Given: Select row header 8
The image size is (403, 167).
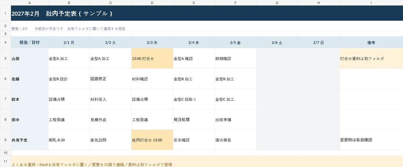Looking at the screenshot, I should click(x=5, y=119).
